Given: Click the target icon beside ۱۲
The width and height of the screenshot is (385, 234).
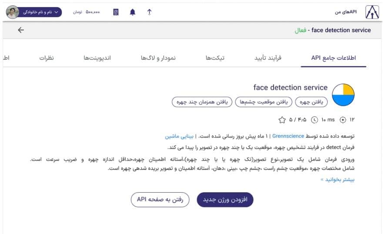Looking at the screenshot, I should point(343,119).
